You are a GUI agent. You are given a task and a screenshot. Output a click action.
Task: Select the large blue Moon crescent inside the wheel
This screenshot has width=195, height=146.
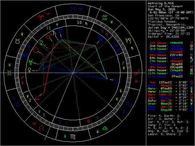point(116,81)
